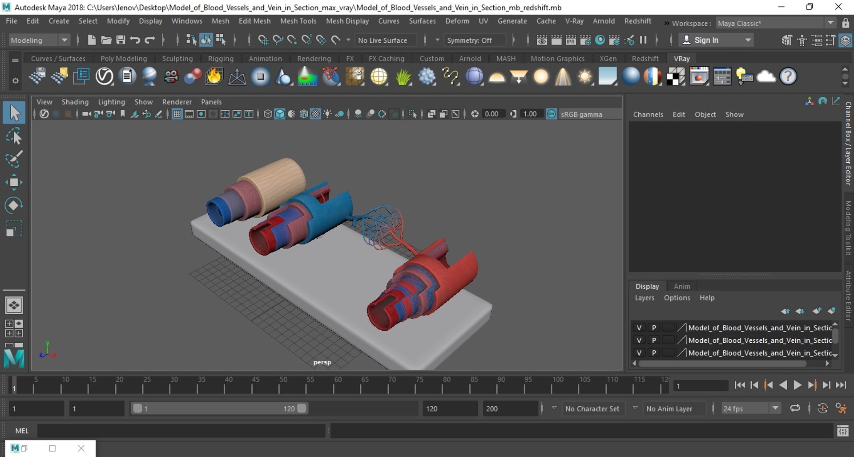This screenshot has width=854, height=457.
Task: Open the Mesh Tools menu
Action: tap(298, 21)
